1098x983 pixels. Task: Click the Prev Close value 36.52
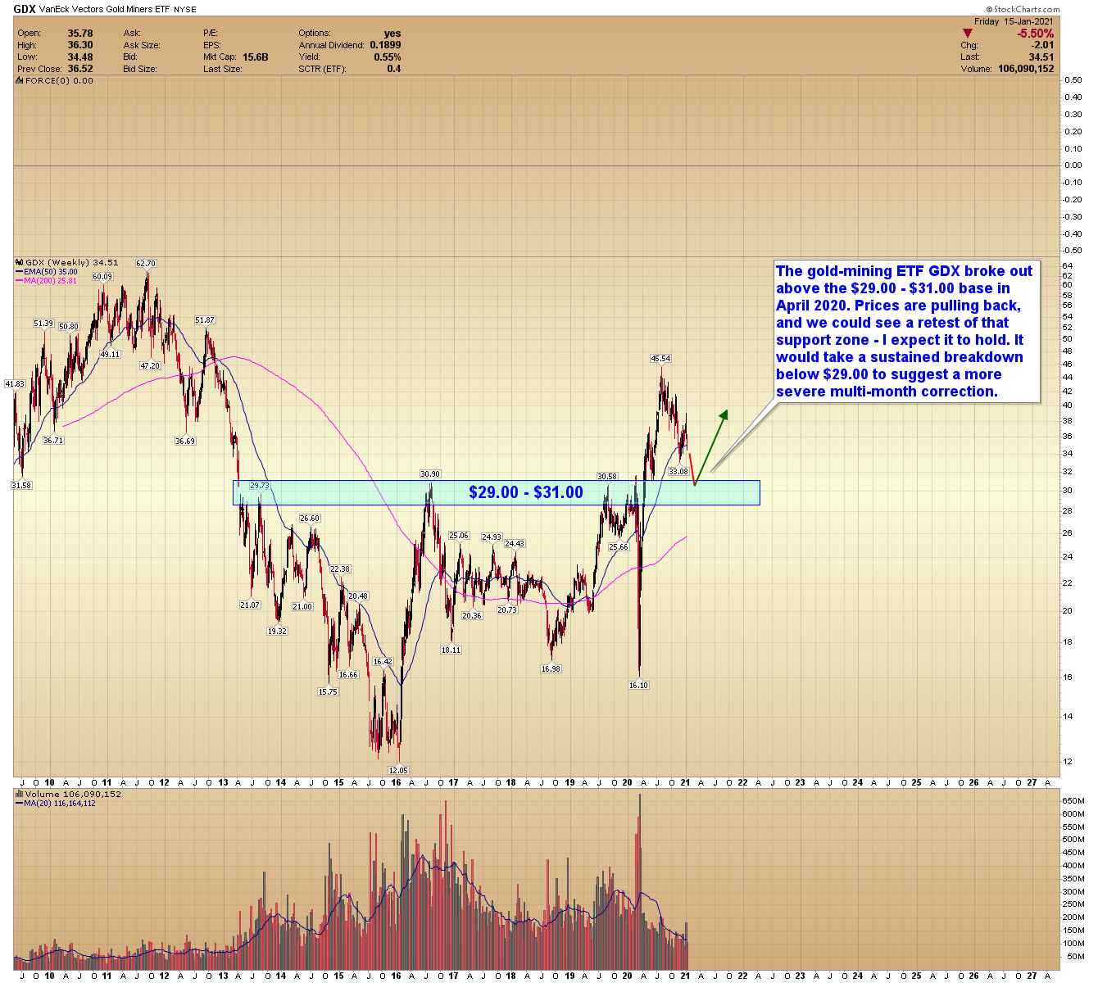tap(80, 69)
